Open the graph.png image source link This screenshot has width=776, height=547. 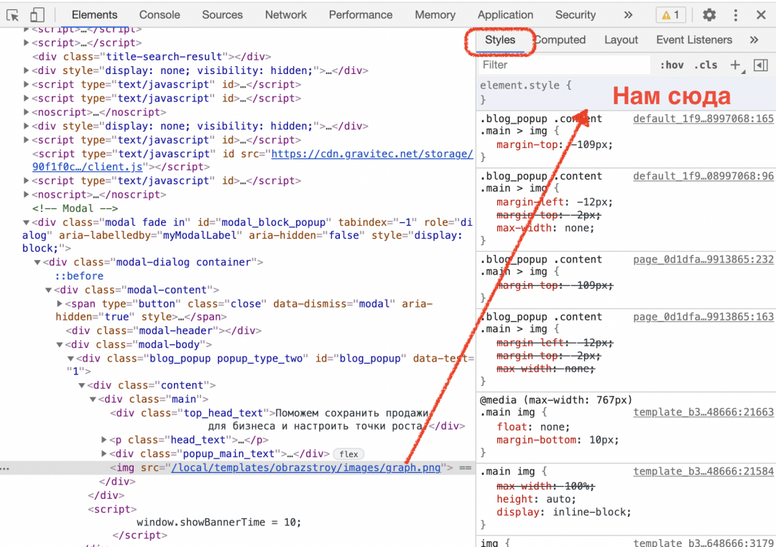click(x=306, y=468)
